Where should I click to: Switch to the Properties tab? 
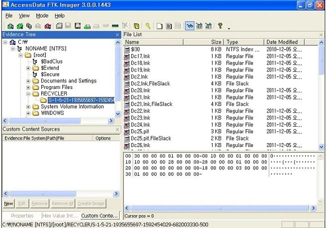click(22, 216)
